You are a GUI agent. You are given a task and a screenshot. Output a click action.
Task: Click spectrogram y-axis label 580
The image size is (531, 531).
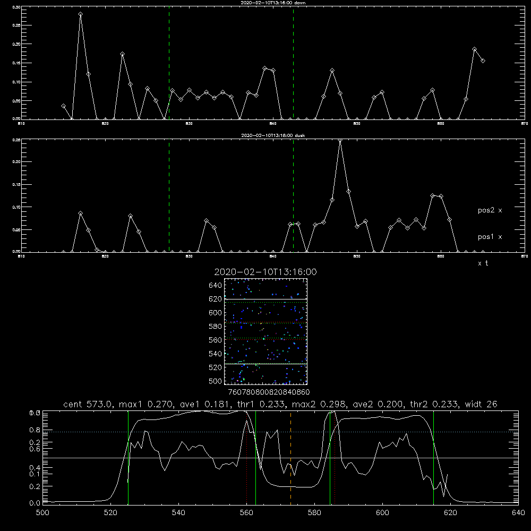coord(216,327)
